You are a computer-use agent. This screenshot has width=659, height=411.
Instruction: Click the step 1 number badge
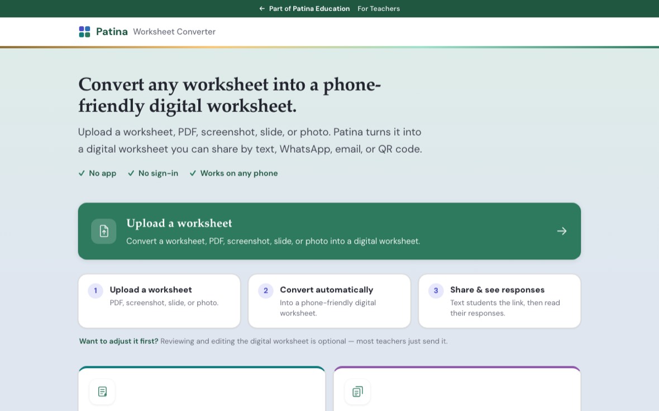click(x=95, y=291)
